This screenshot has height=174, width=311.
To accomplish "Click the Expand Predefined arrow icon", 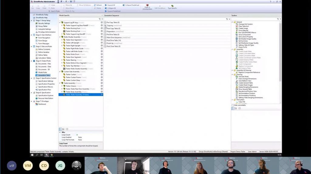I will [x=106, y=11].
